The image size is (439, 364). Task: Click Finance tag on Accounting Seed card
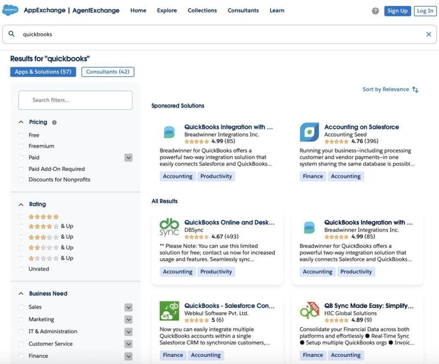coord(313,176)
